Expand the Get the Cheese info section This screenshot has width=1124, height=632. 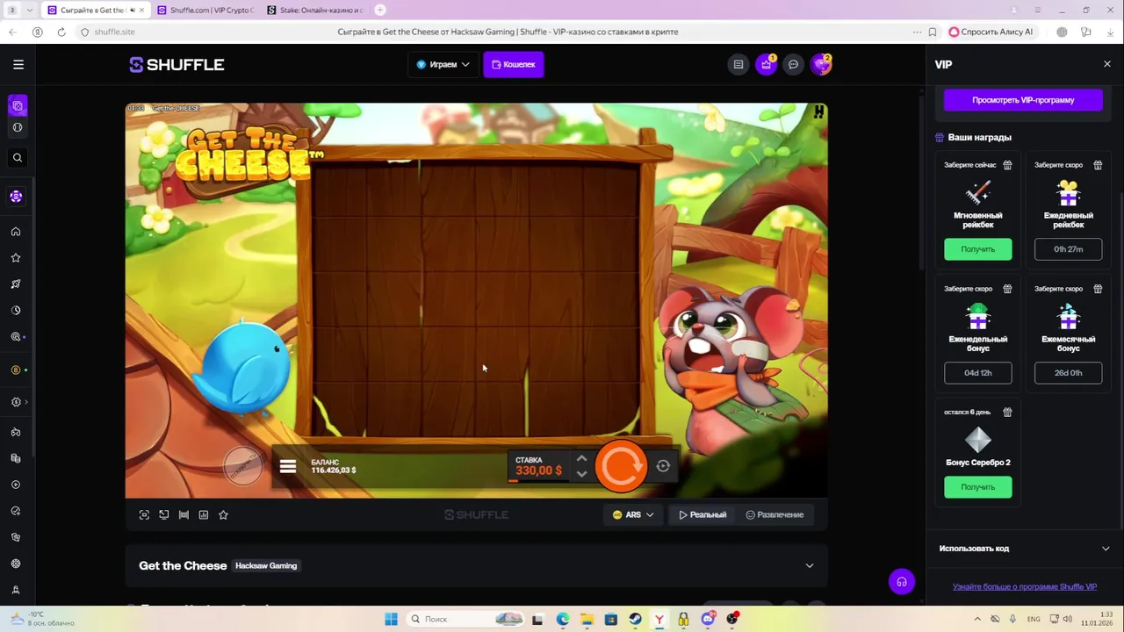[x=810, y=566]
